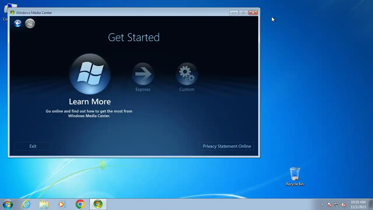Open Google Chrome from the taskbar
Viewport: 373px width, 210px height.
point(80,204)
